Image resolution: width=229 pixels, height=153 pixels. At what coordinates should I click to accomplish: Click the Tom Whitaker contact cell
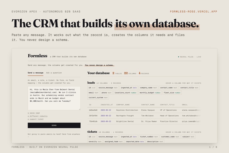(x=147, y=116)
